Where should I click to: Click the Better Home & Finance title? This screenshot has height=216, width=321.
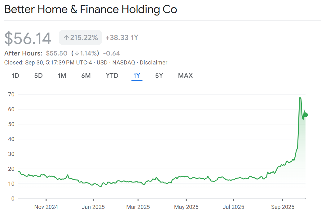pyautogui.click(x=90, y=9)
